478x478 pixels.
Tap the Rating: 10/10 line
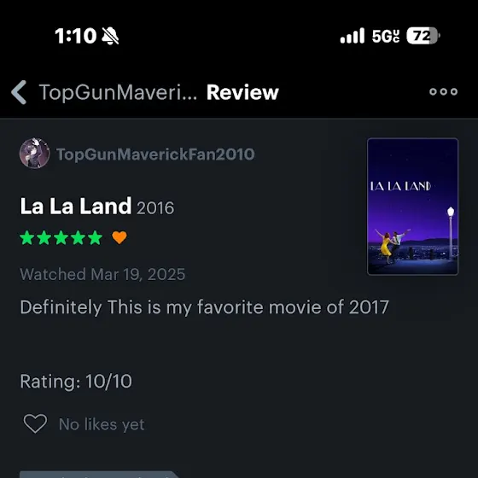click(x=76, y=382)
